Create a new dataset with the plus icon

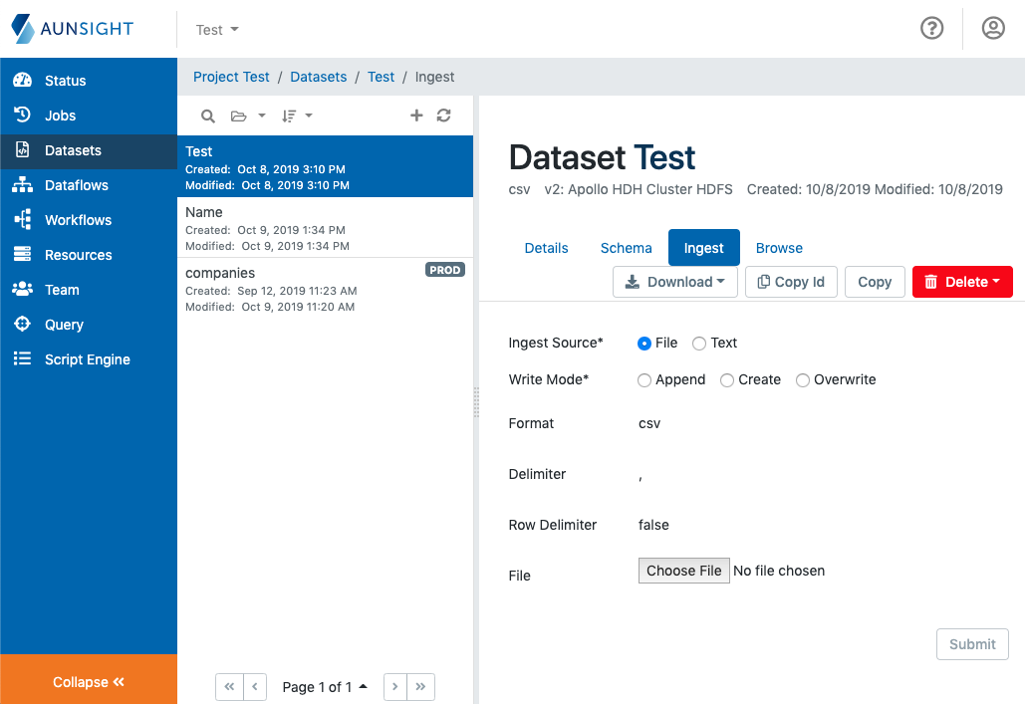point(416,116)
